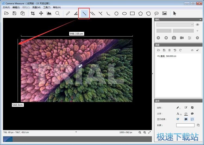This screenshot has height=145, width=204.
Task: Select the circle measurement tool
Action: [x=116, y=13]
